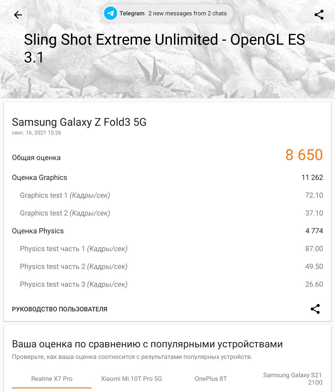This screenshot has height=392, width=335.
Task: Open the Telegram new messages notification
Action: (x=167, y=13)
